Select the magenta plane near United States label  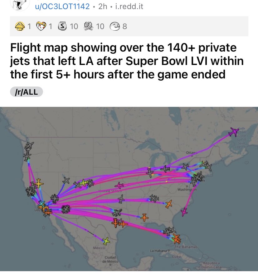(119, 186)
